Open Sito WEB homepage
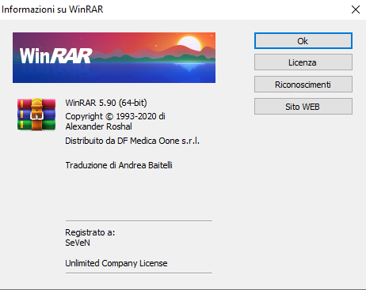 303,107
